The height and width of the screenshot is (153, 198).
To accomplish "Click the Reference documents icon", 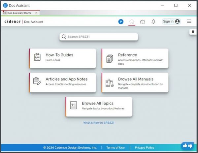I will pyautogui.click(x=110, y=58).
